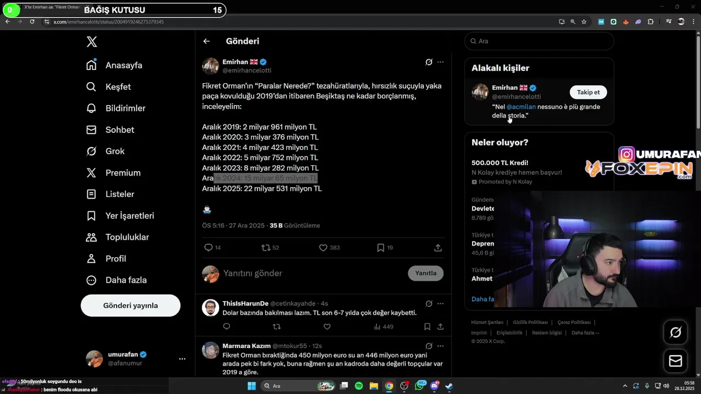Open Topluluklar communities

(x=118, y=237)
